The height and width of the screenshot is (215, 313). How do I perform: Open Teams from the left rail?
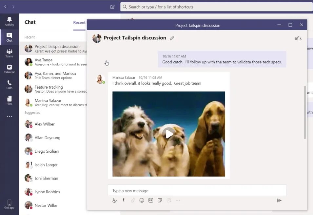point(10,53)
